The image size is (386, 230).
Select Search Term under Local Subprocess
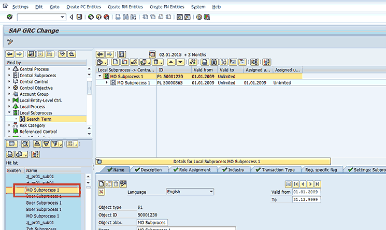[x=39, y=119]
